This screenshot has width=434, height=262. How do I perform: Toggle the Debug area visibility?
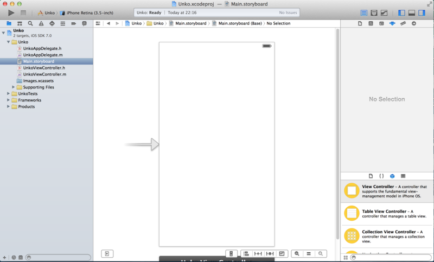[412, 12]
